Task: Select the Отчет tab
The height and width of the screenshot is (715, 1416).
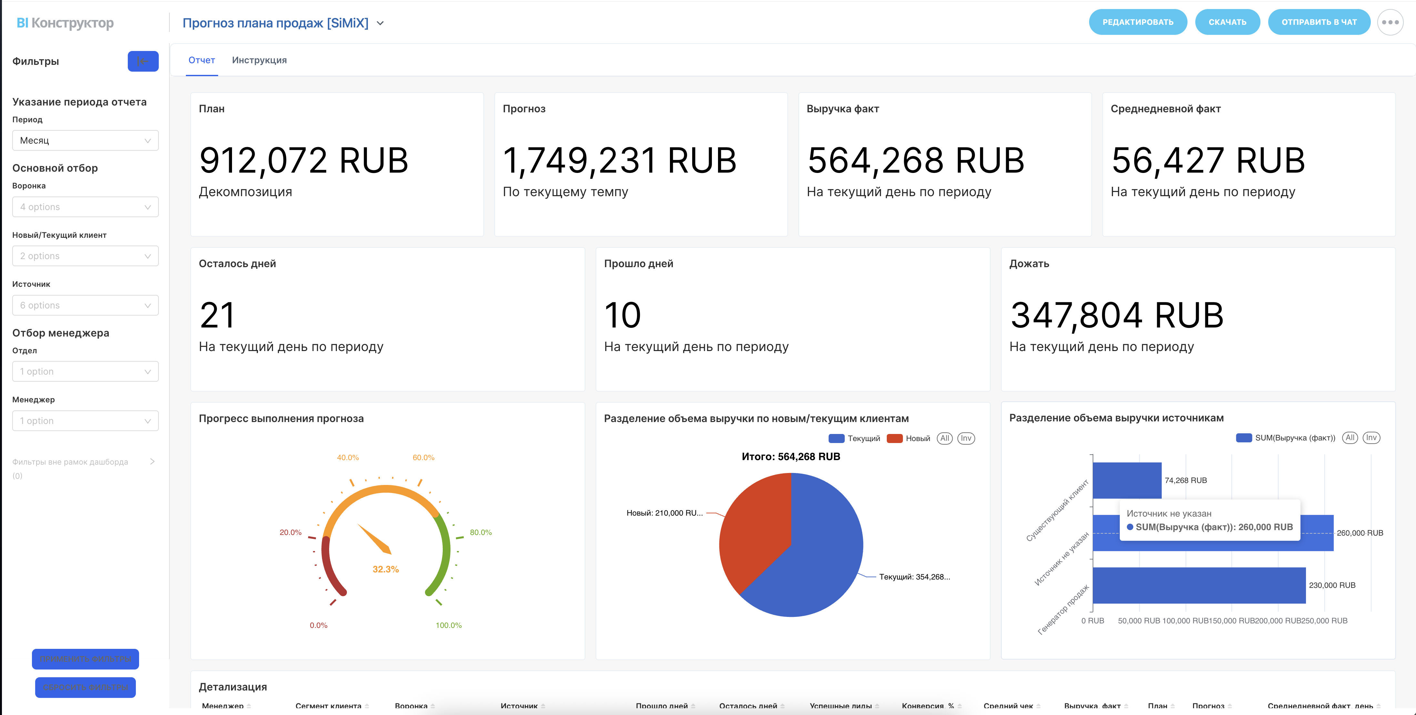Action: click(x=202, y=60)
